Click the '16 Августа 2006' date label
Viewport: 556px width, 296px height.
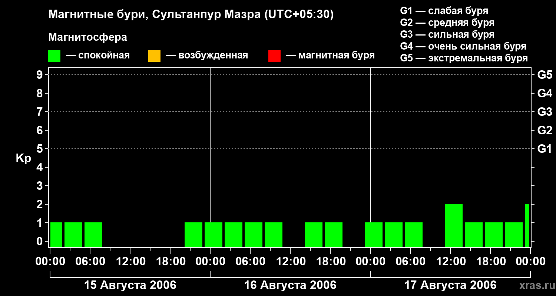[x=290, y=285]
